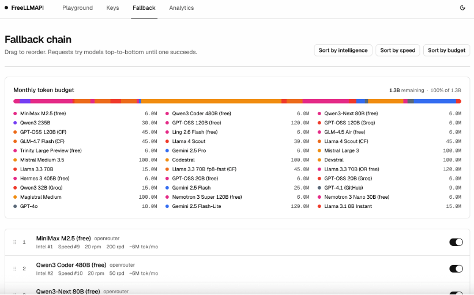
Task: Click the 200 rpd stat in MiniMax row
Action: click(x=115, y=247)
